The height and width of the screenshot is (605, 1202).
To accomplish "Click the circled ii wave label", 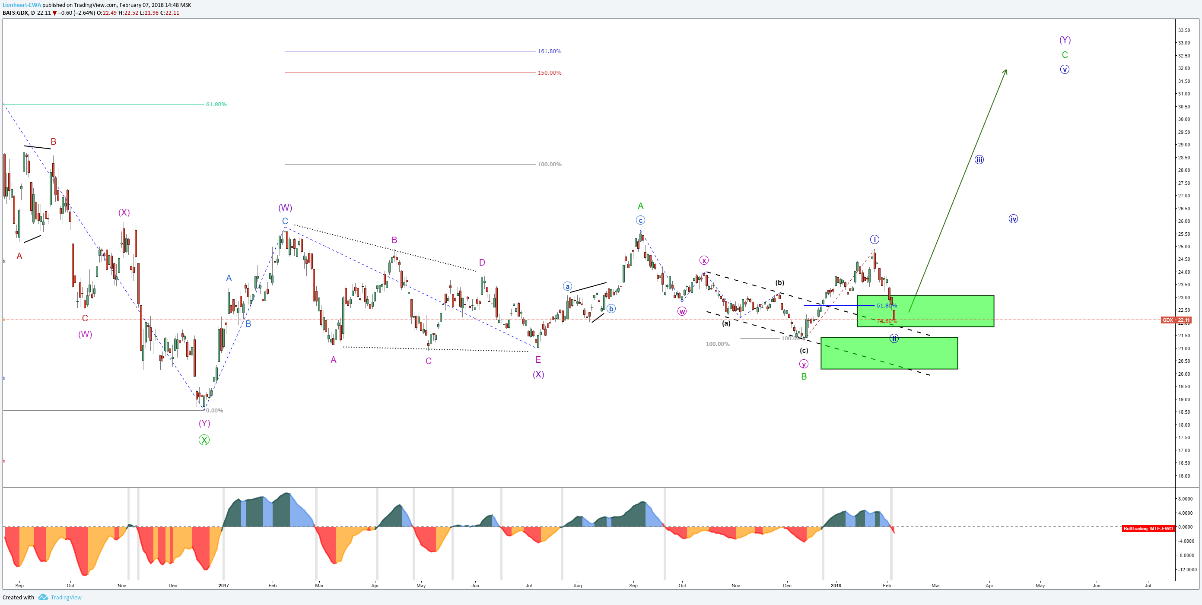I will pos(894,339).
